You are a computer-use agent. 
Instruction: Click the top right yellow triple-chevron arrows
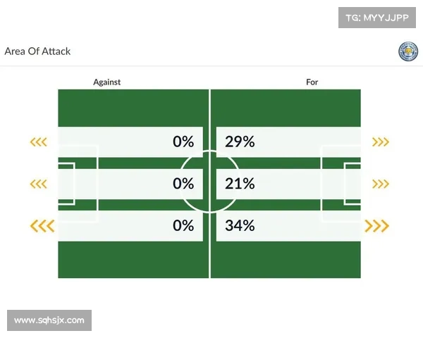[381, 142]
